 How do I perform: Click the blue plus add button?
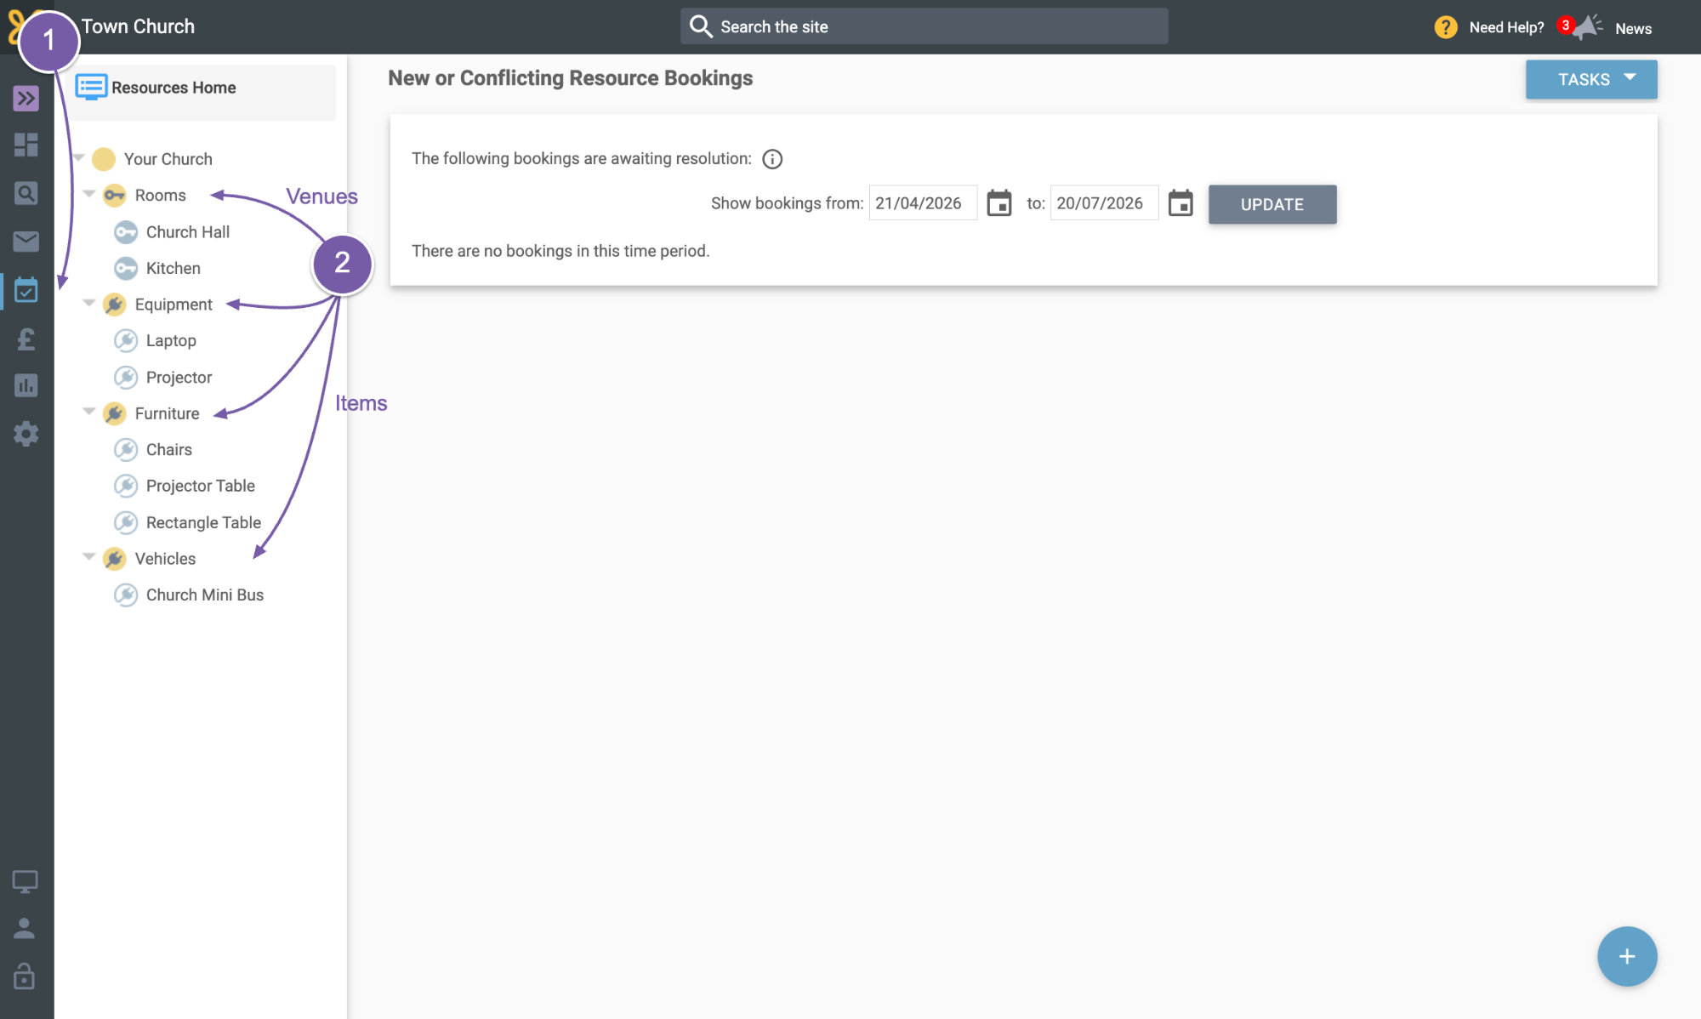click(x=1626, y=956)
